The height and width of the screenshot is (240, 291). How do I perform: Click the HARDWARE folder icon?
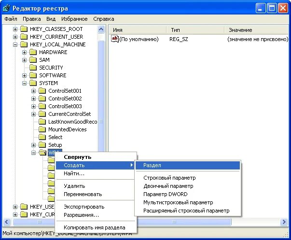tap(33, 52)
